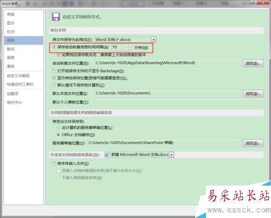The height and width of the screenshot is (218, 271).
Task: Close the Word 选项 dialog window
Action: [x=263, y=2]
